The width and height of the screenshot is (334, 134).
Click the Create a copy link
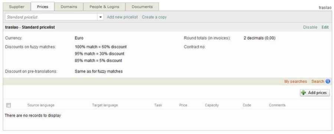point(154,17)
